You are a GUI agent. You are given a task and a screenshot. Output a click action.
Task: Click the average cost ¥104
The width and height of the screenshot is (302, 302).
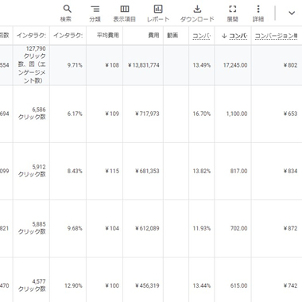click(x=112, y=228)
